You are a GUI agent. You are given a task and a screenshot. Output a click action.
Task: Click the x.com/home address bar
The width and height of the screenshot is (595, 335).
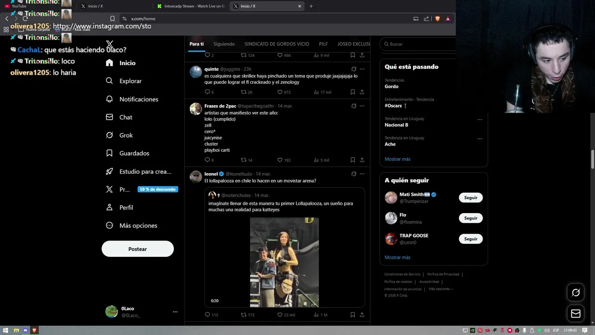[265, 19]
